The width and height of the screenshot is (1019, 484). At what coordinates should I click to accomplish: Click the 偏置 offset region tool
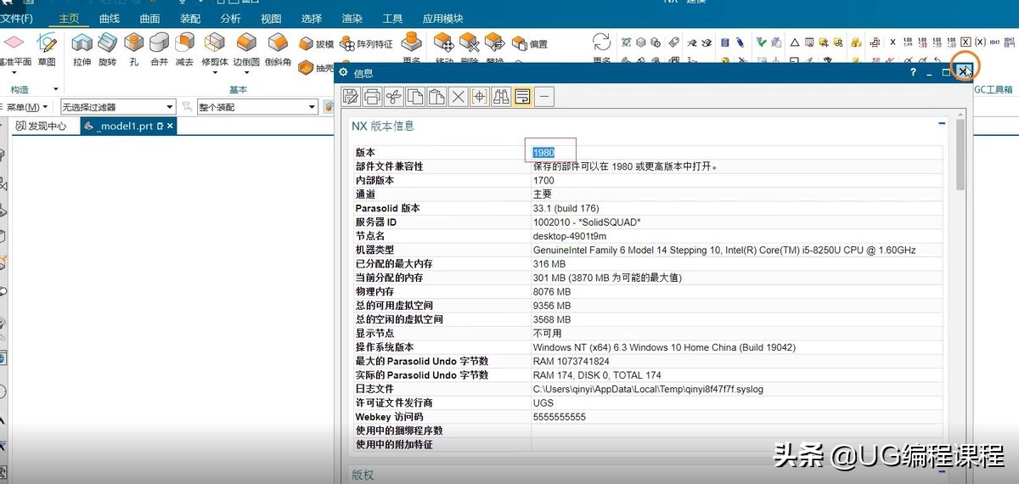pos(529,44)
